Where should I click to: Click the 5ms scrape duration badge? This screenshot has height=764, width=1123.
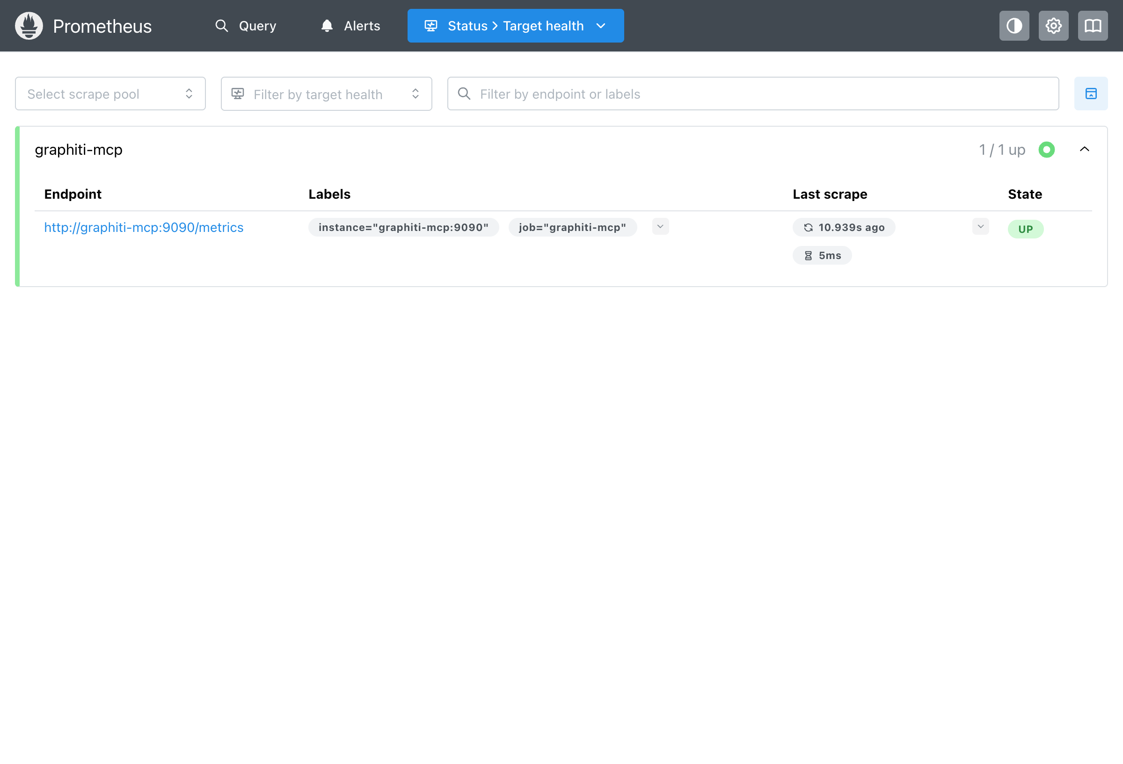(822, 255)
